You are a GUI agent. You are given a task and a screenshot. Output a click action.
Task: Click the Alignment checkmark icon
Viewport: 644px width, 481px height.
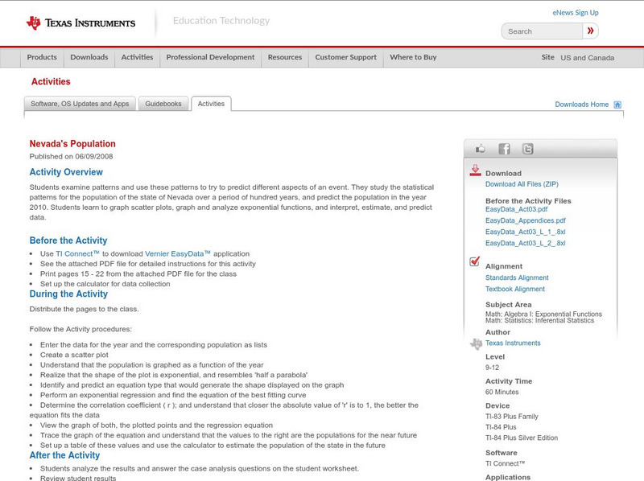pyautogui.click(x=474, y=261)
